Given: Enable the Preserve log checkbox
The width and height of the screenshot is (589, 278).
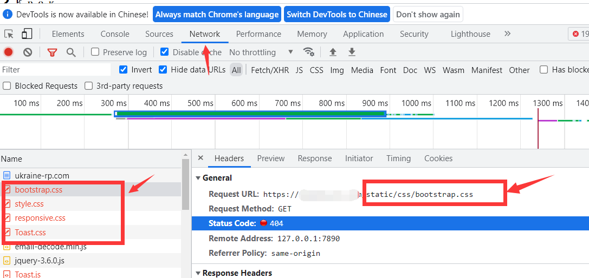Looking at the screenshot, I should pyautogui.click(x=95, y=52).
